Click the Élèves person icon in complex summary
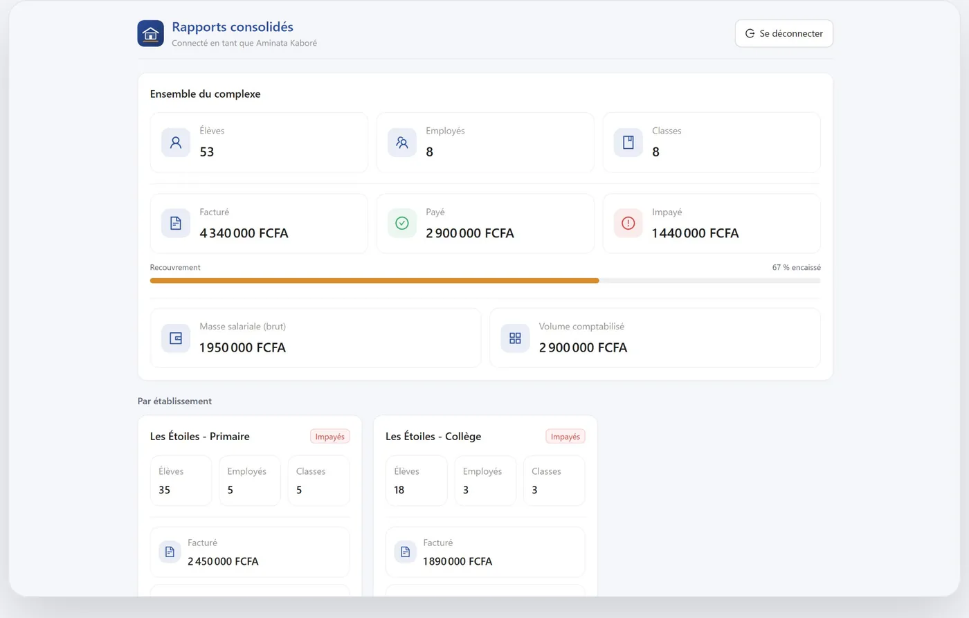 click(176, 143)
